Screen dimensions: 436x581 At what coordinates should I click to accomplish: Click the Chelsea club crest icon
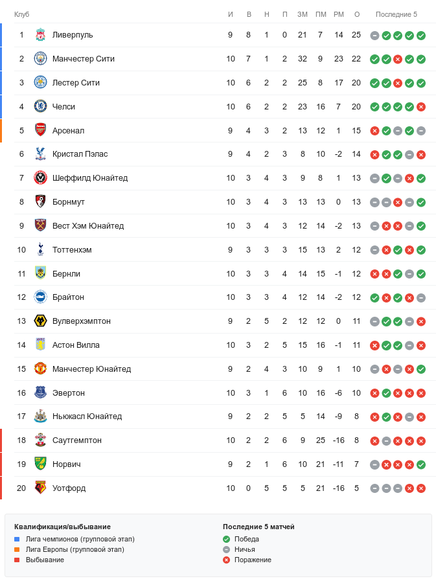pos(40,106)
